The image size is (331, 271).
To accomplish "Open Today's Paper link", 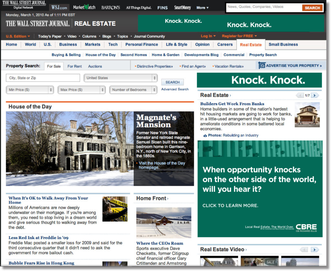I will (50, 36).
